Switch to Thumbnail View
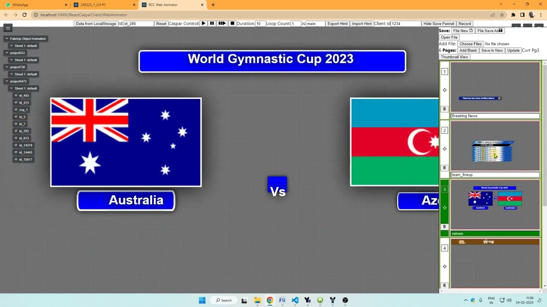This screenshot has width=547, height=307. point(454,57)
